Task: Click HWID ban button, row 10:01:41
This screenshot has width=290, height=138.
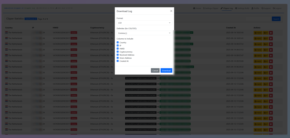Action: (x=258, y=38)
